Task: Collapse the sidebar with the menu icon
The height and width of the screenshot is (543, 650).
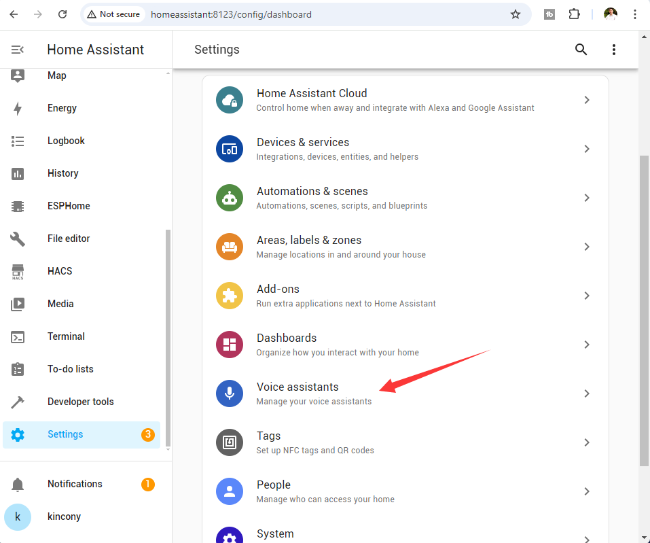Action: point(18,50)
